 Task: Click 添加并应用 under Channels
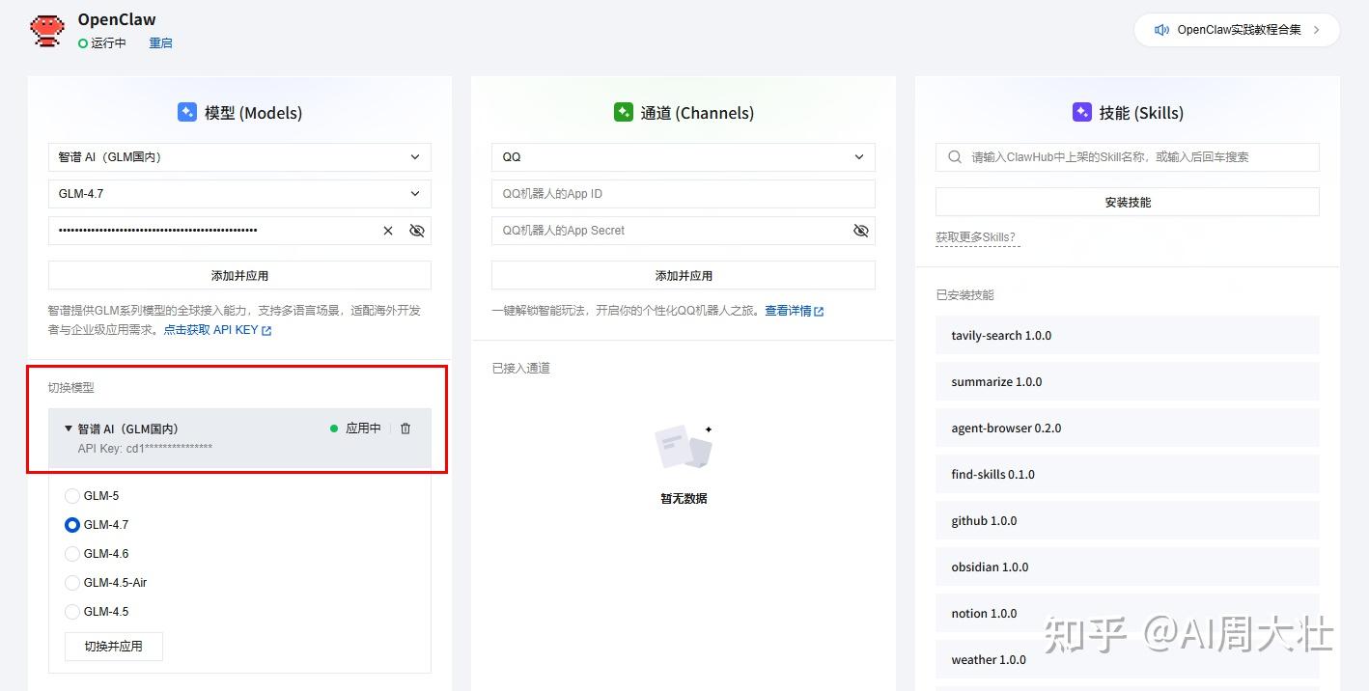(684, 275)
